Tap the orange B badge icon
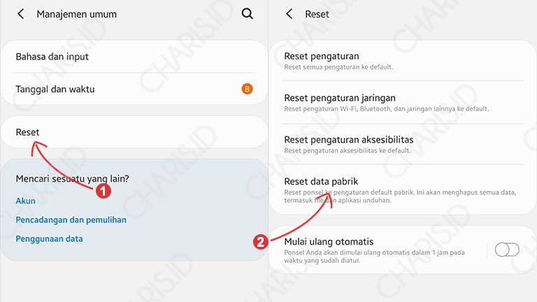537x302 pixels. tap(247, 89)
